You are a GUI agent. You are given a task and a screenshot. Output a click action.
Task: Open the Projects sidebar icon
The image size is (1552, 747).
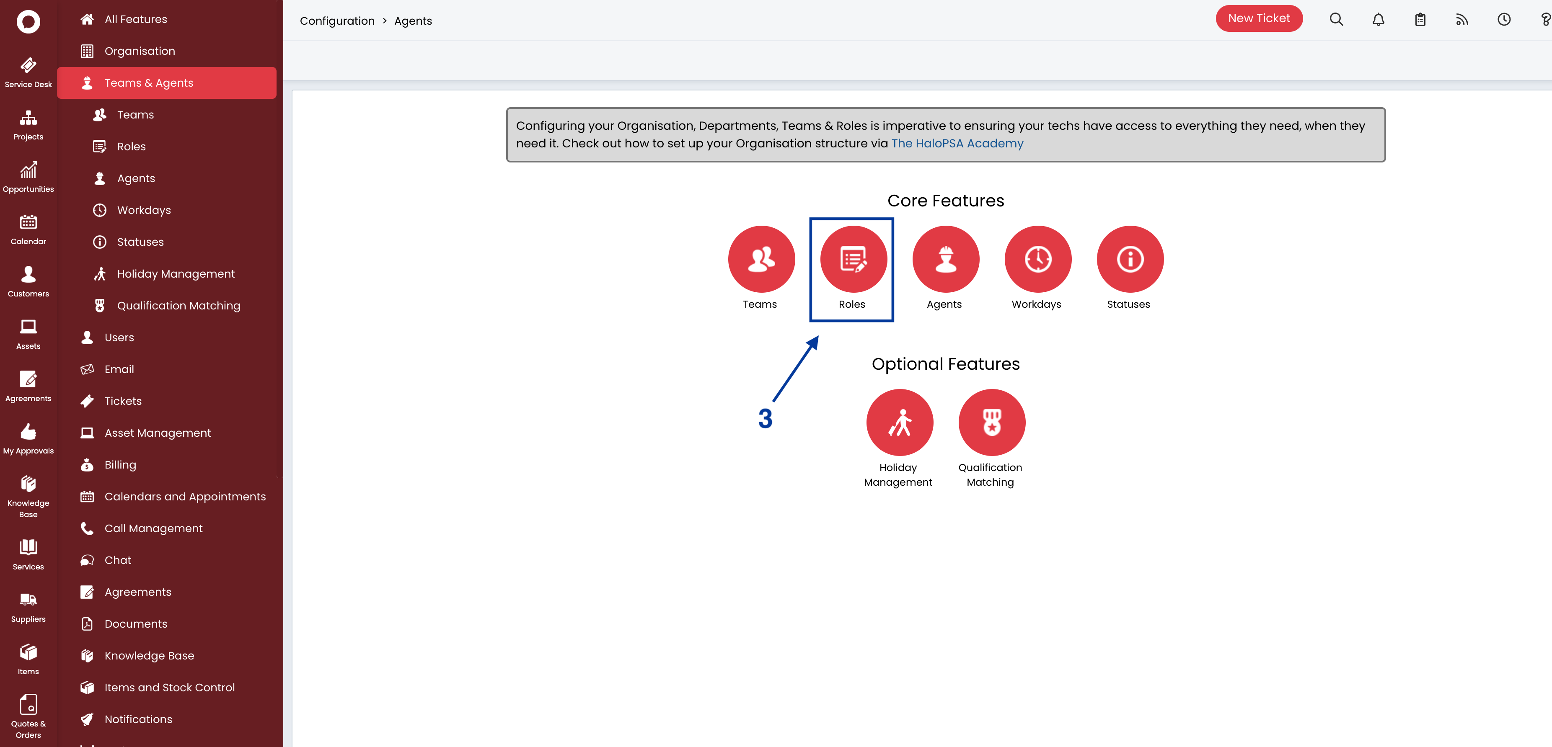point(28,124)
